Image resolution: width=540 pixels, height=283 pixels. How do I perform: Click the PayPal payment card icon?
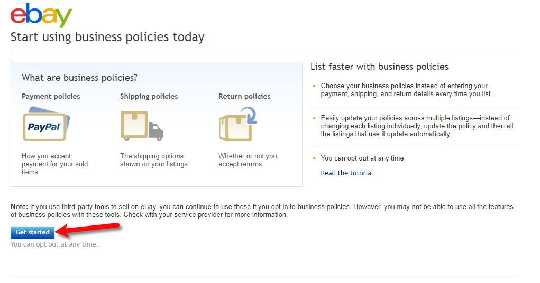(x=46, y=124)
